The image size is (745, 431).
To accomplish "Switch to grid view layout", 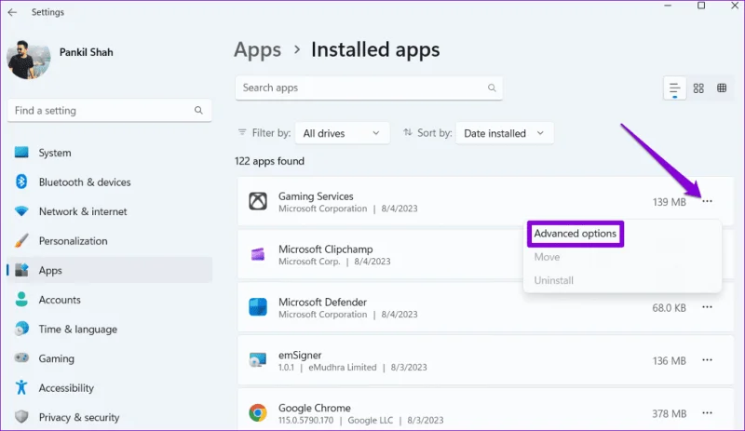I will coord(698,88).
